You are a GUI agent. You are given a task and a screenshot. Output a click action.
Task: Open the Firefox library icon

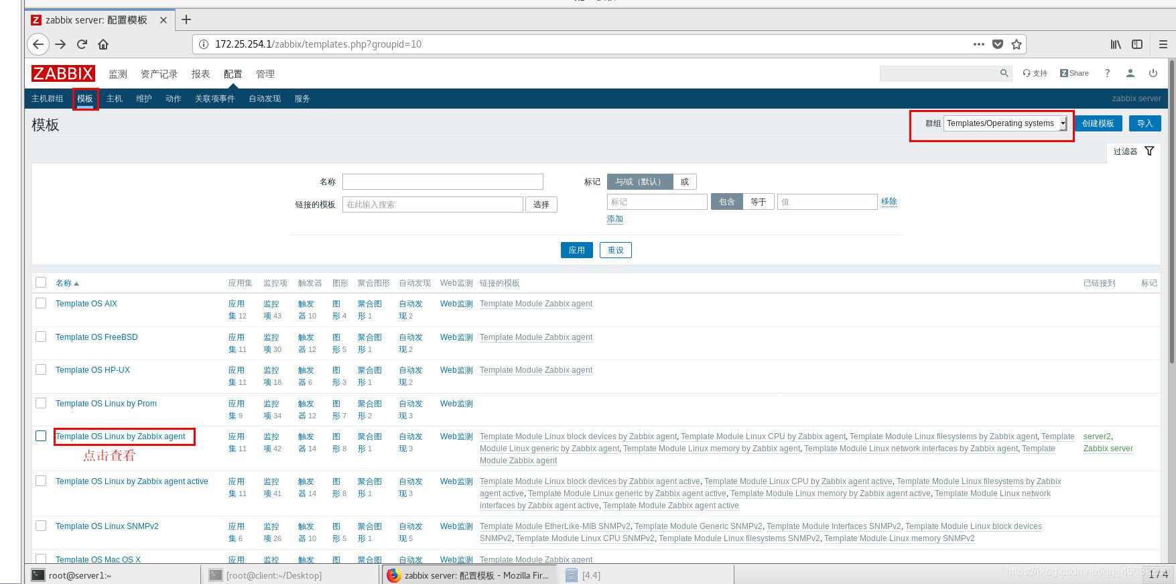[x=1116, y=44]
